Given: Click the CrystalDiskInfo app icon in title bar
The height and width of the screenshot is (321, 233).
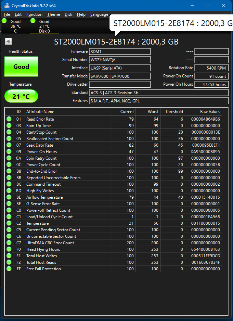Looking at the screenshot, I should point(7,5).
